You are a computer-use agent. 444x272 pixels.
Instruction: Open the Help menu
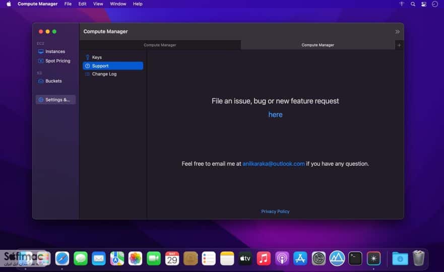(138, 4)
